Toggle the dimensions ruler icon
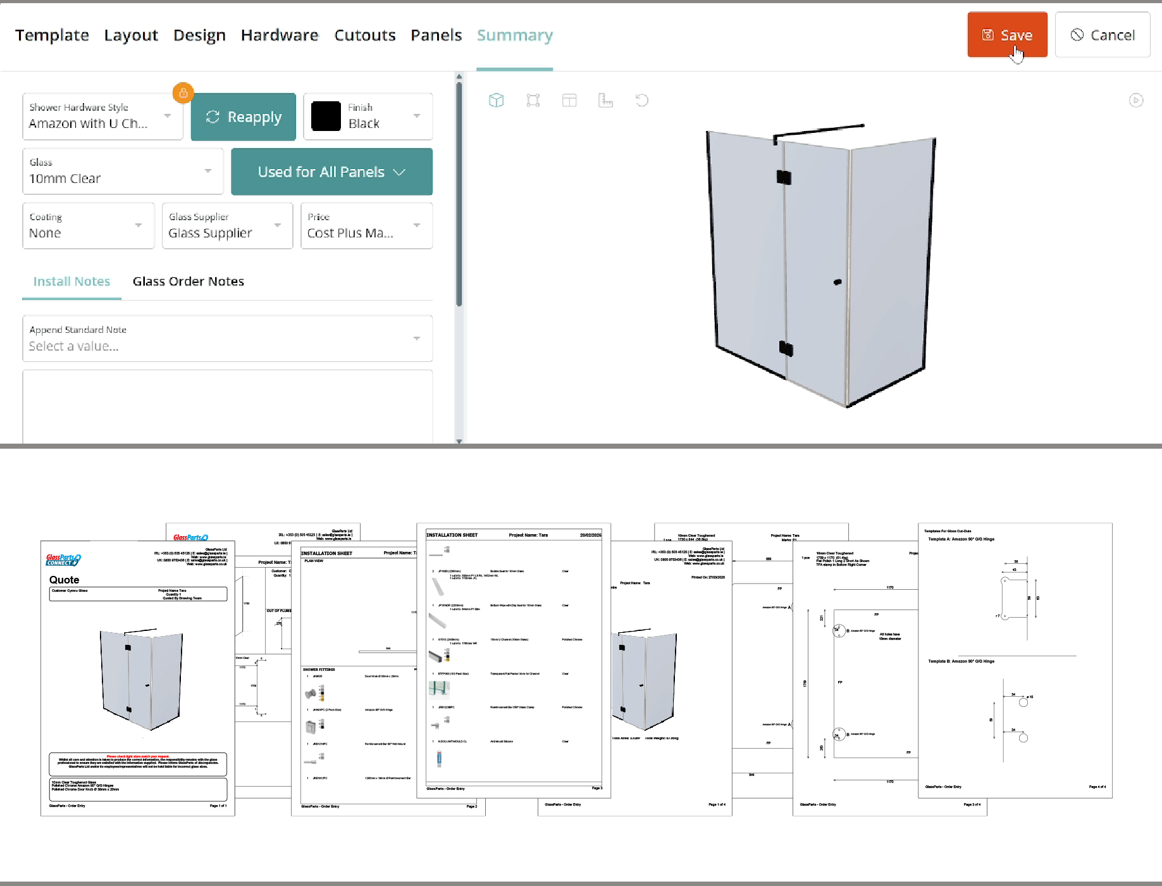This screenshot has height=886, width=1162. [605, 100]
